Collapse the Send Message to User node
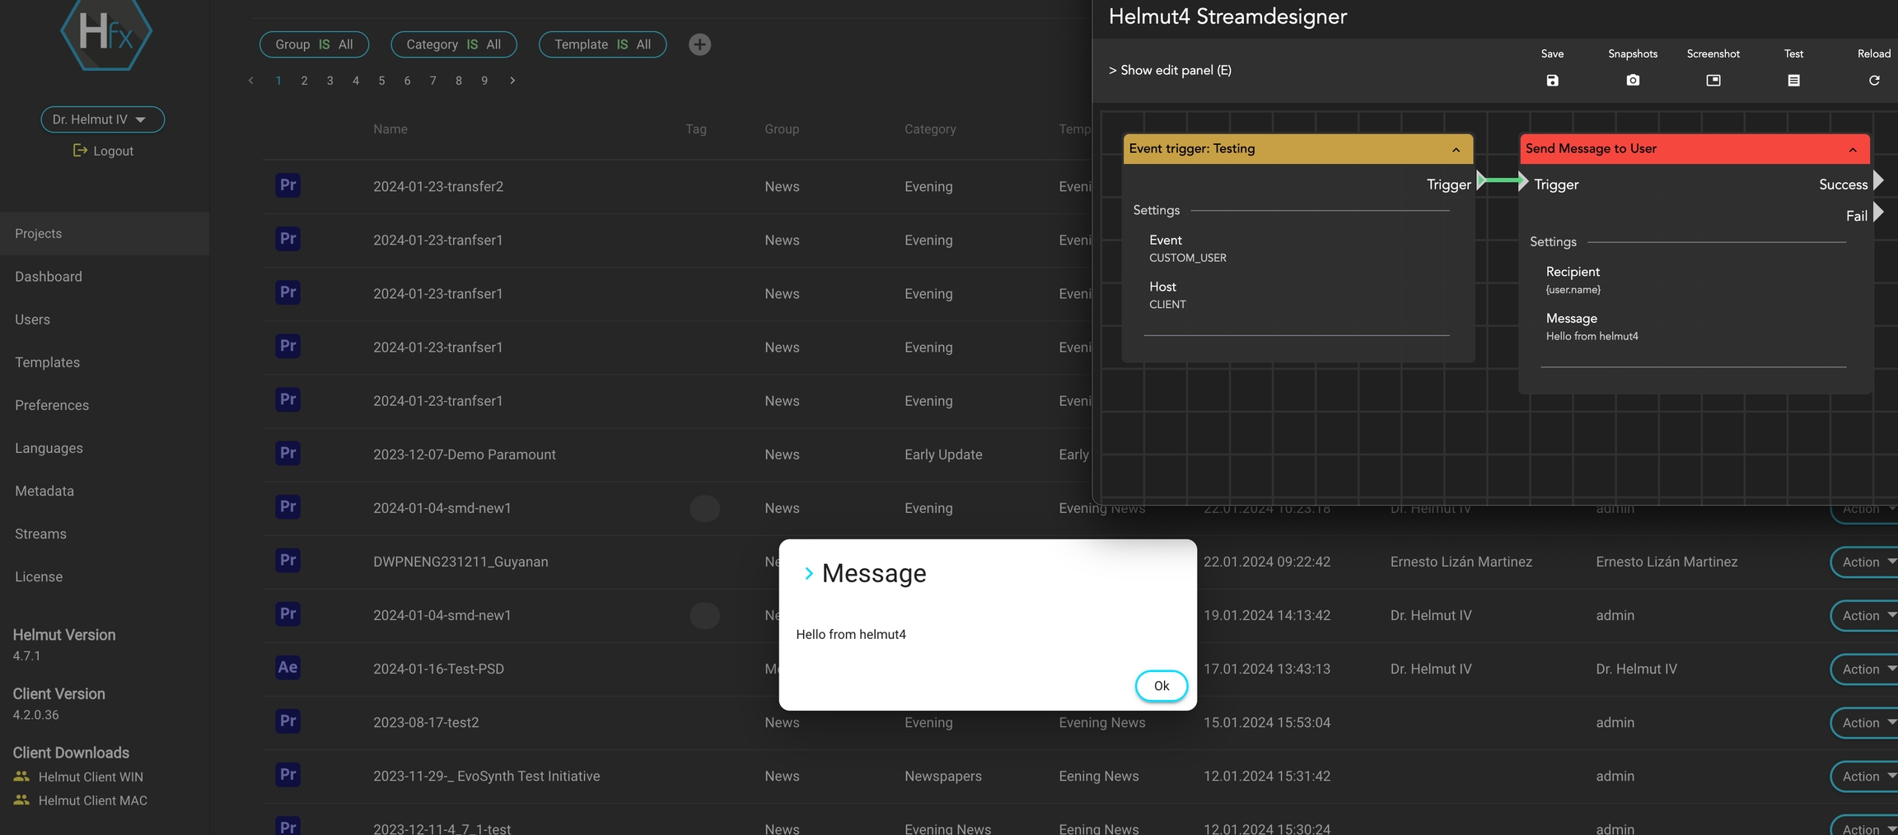This screenshot has height=835, width=1898. 1852,150
